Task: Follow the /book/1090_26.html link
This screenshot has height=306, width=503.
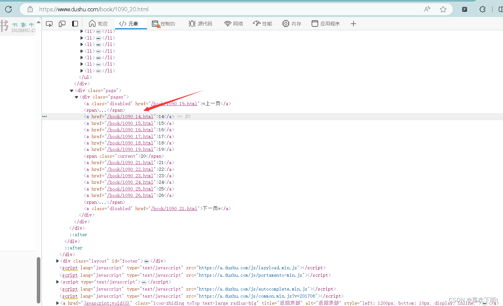Action: pos(130,195)
